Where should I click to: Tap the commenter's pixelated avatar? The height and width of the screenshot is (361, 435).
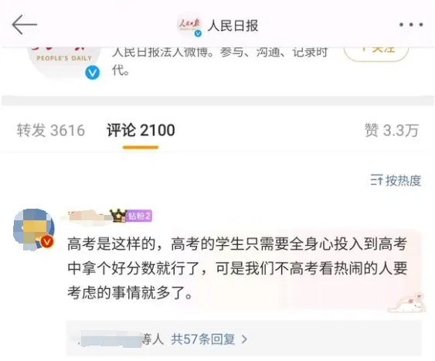point(34,230)
